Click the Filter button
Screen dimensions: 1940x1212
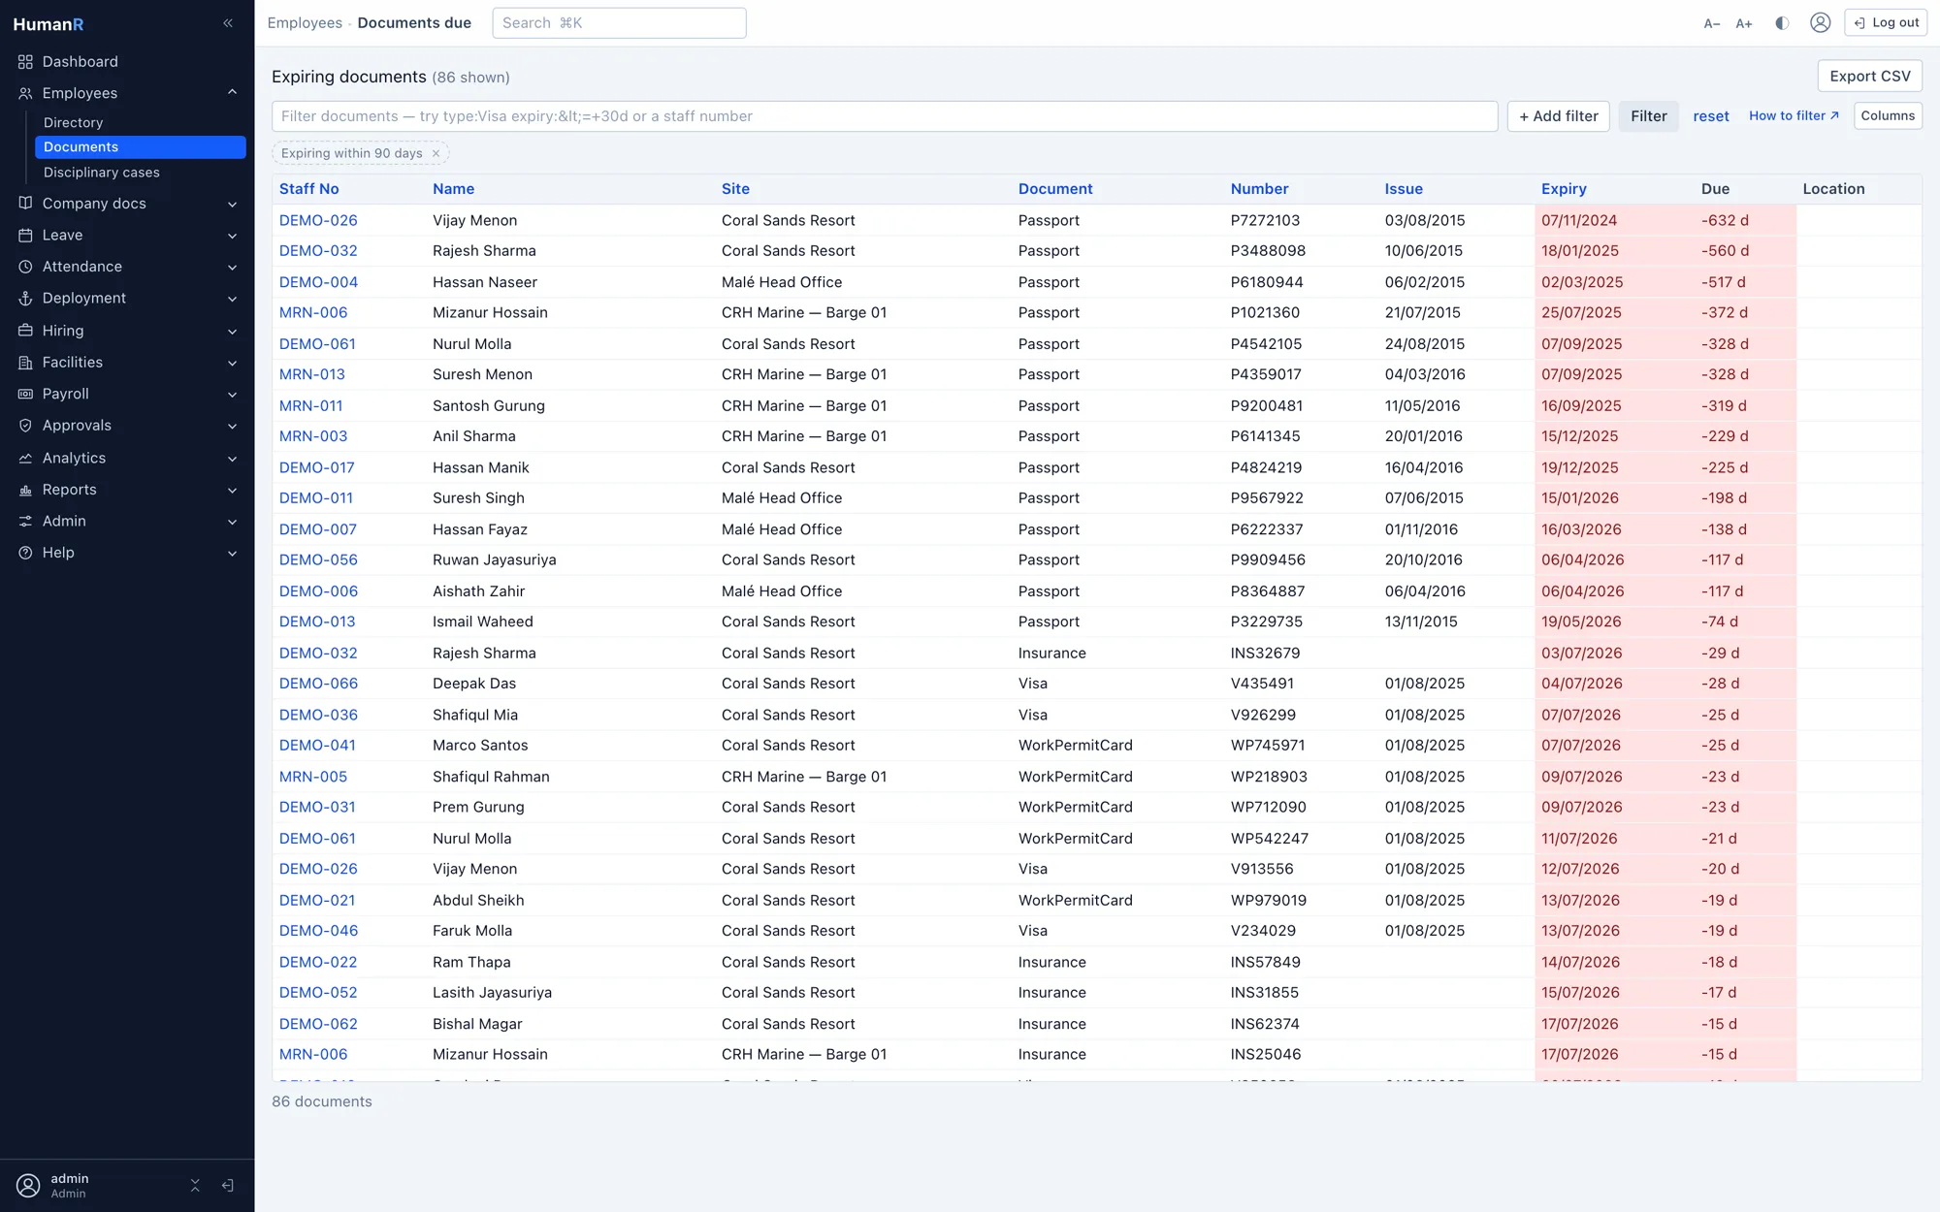tap(1648, 116)
